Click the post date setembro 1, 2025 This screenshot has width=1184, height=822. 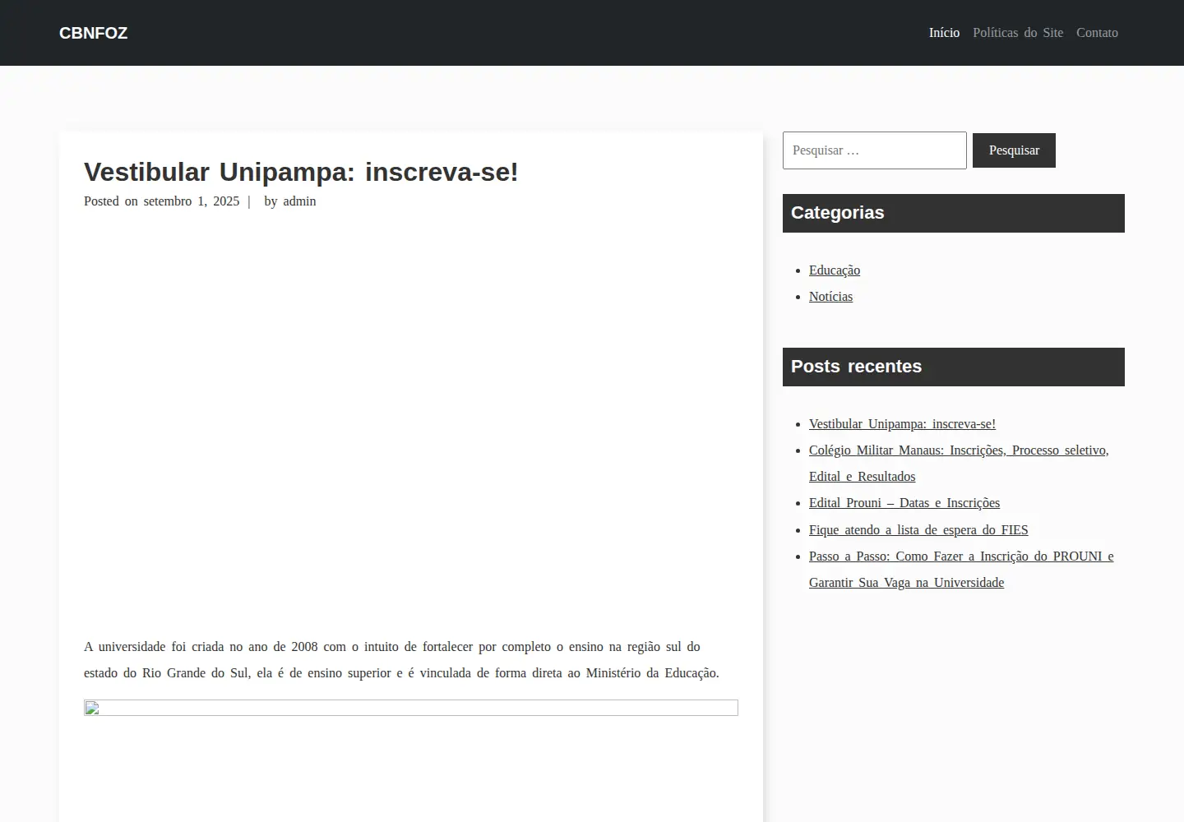point(192,201)
